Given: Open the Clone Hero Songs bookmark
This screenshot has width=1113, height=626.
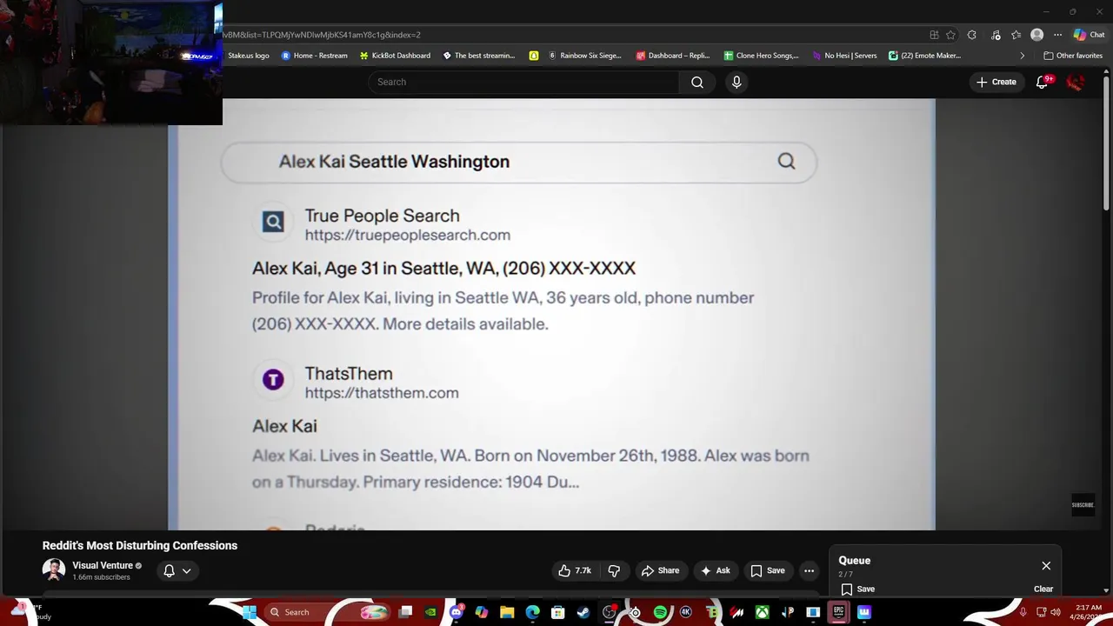Looking at the screenshot, I should pos(761,56).
